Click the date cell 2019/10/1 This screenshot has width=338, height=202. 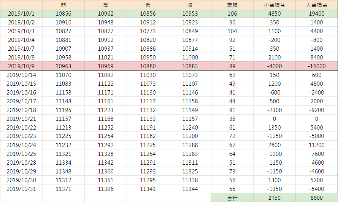tap(21, 13)
